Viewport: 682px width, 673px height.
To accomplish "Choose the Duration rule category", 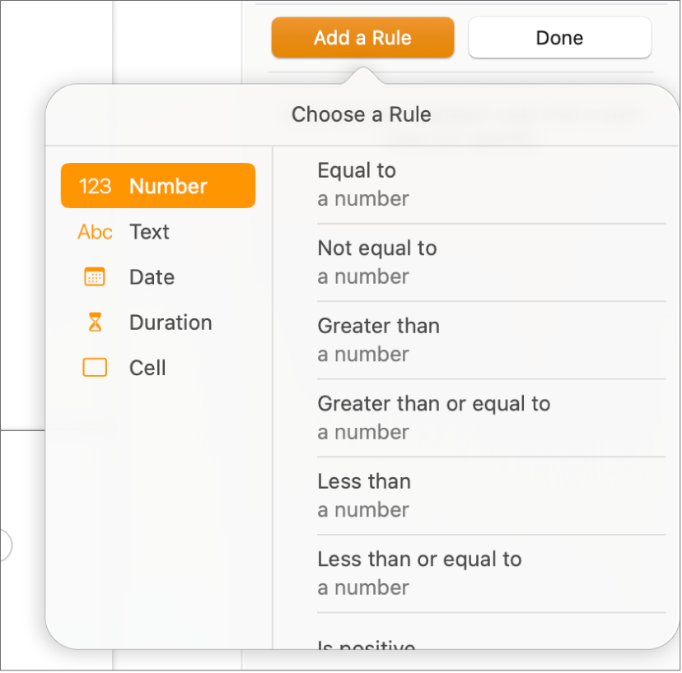I will [x=170, y=323].
